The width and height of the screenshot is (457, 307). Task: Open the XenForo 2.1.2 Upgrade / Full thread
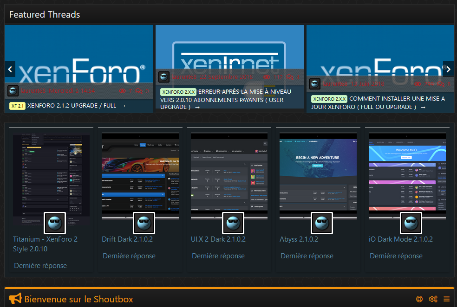click(x=72, y=106)
